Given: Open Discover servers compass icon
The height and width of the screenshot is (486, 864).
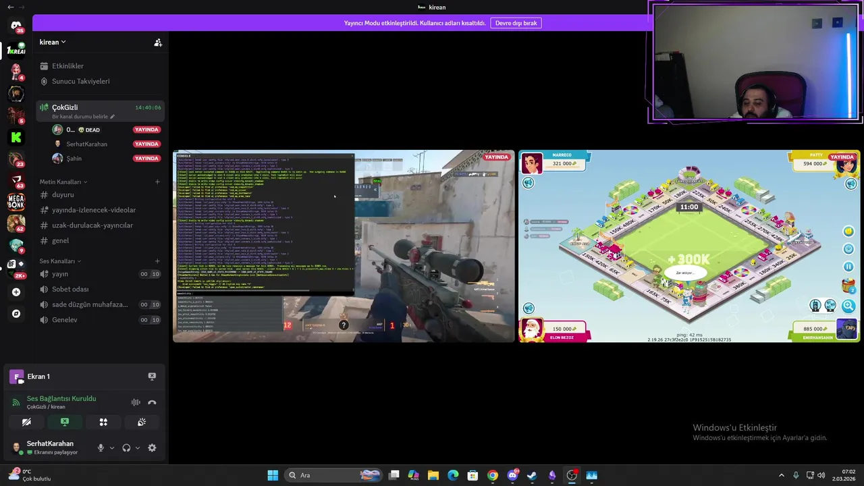Looking at the screenshot, I should tap(16, 314).
